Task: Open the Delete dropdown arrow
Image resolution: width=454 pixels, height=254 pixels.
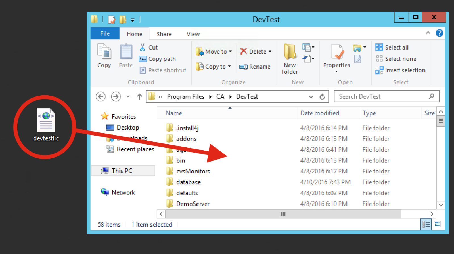Action: point(270,52)
